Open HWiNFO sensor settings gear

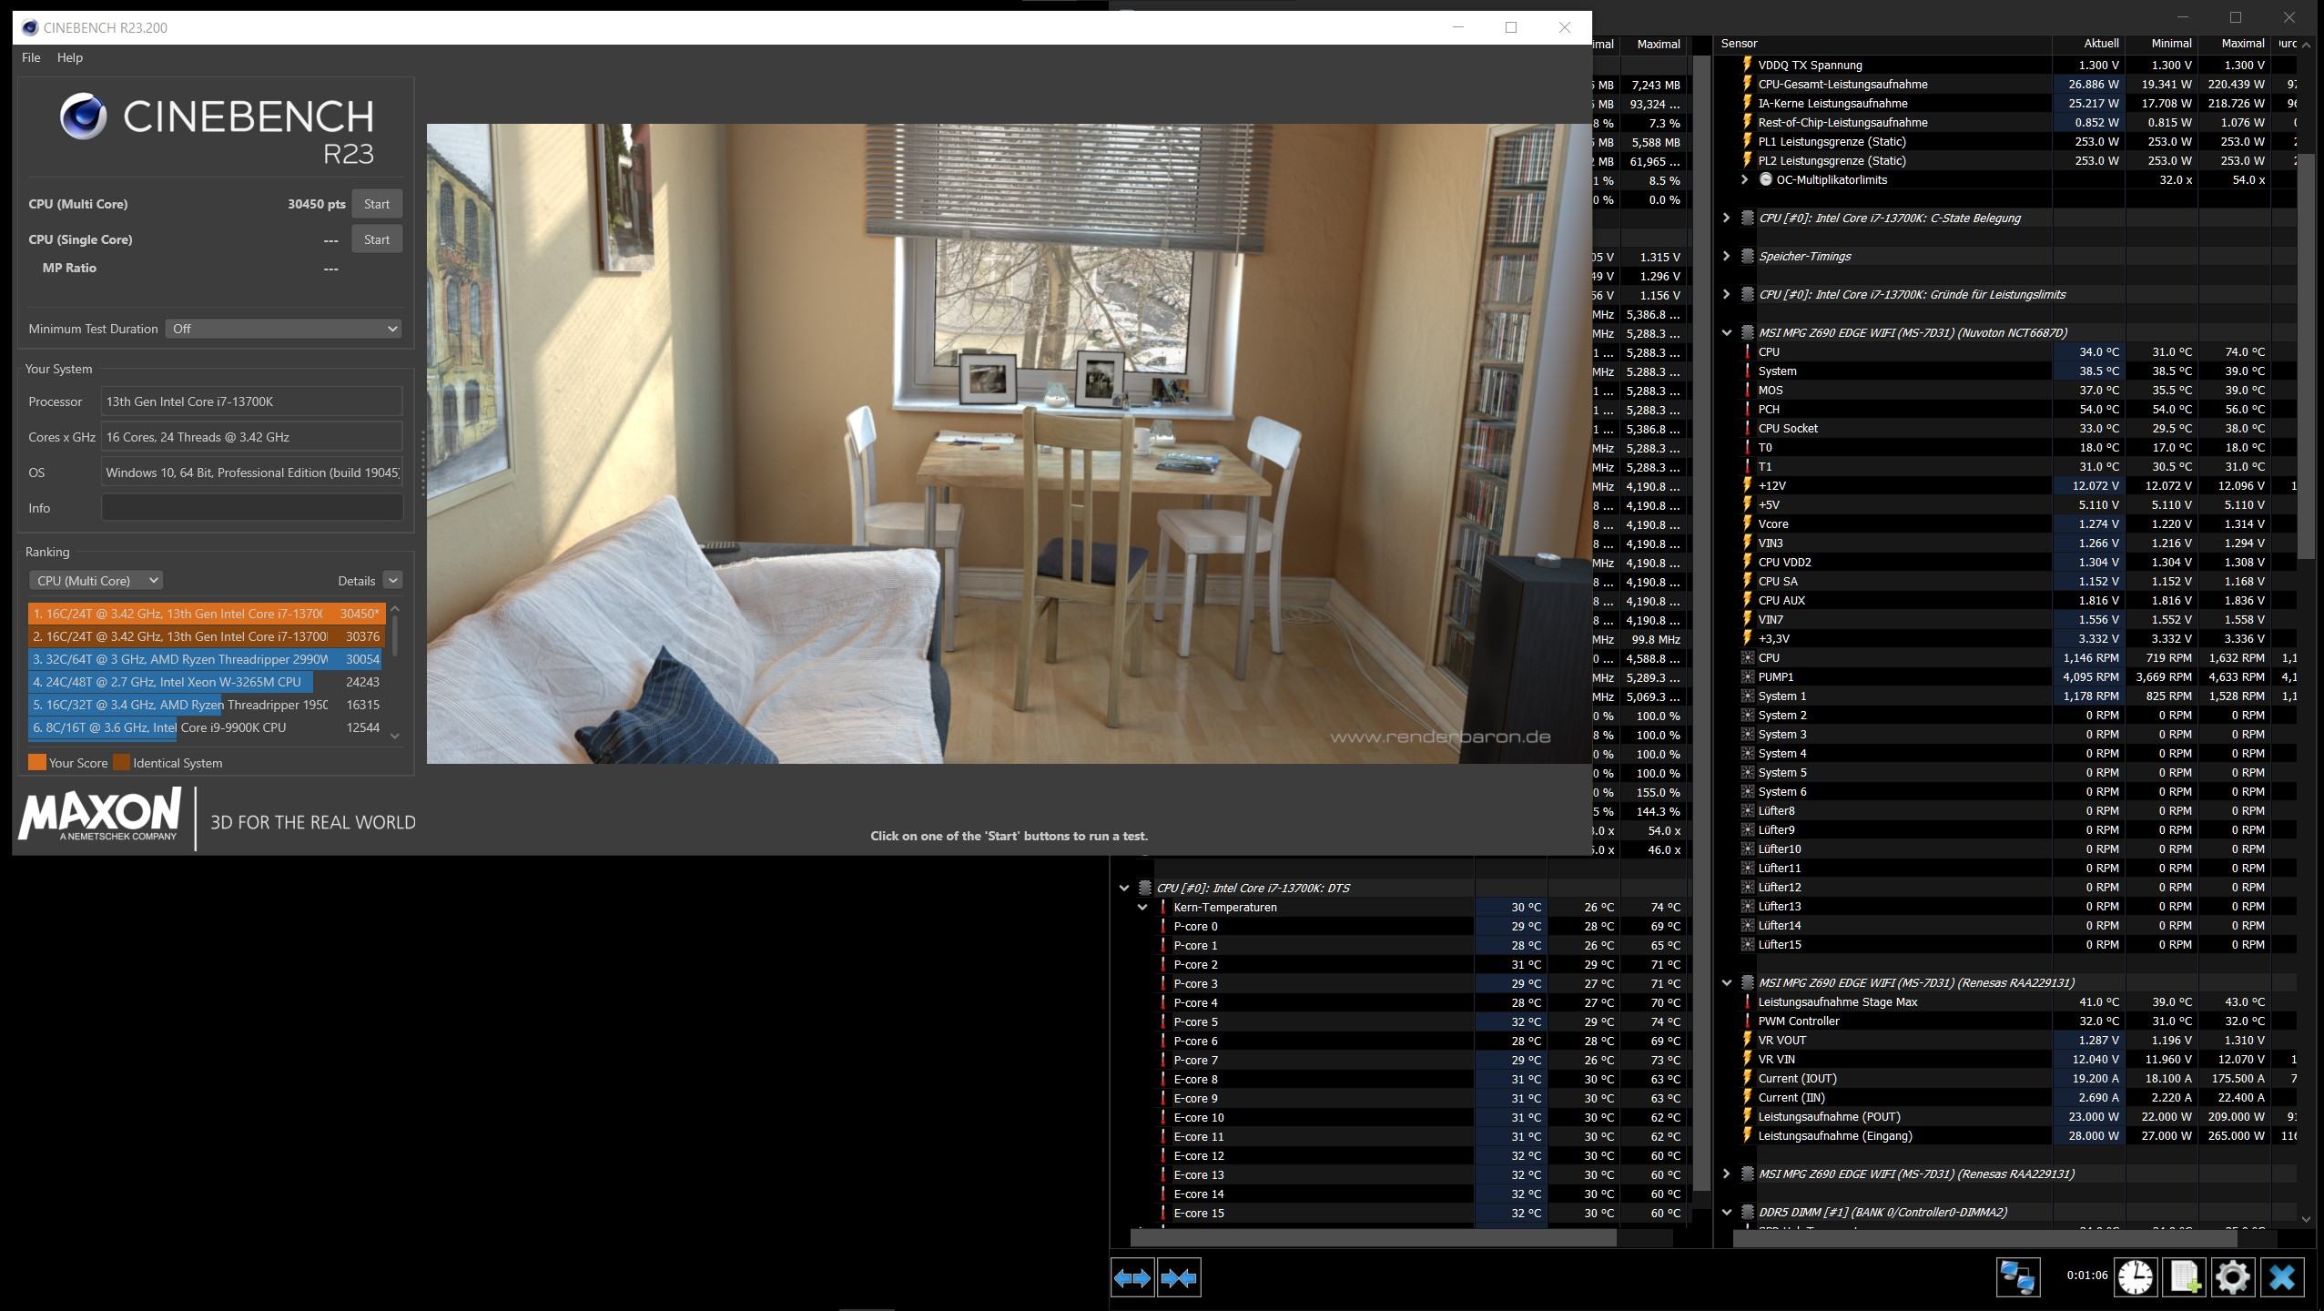tap(2233, 1277)
